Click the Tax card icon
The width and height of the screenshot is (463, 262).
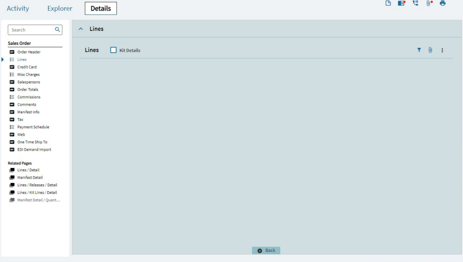pos(12,120)
